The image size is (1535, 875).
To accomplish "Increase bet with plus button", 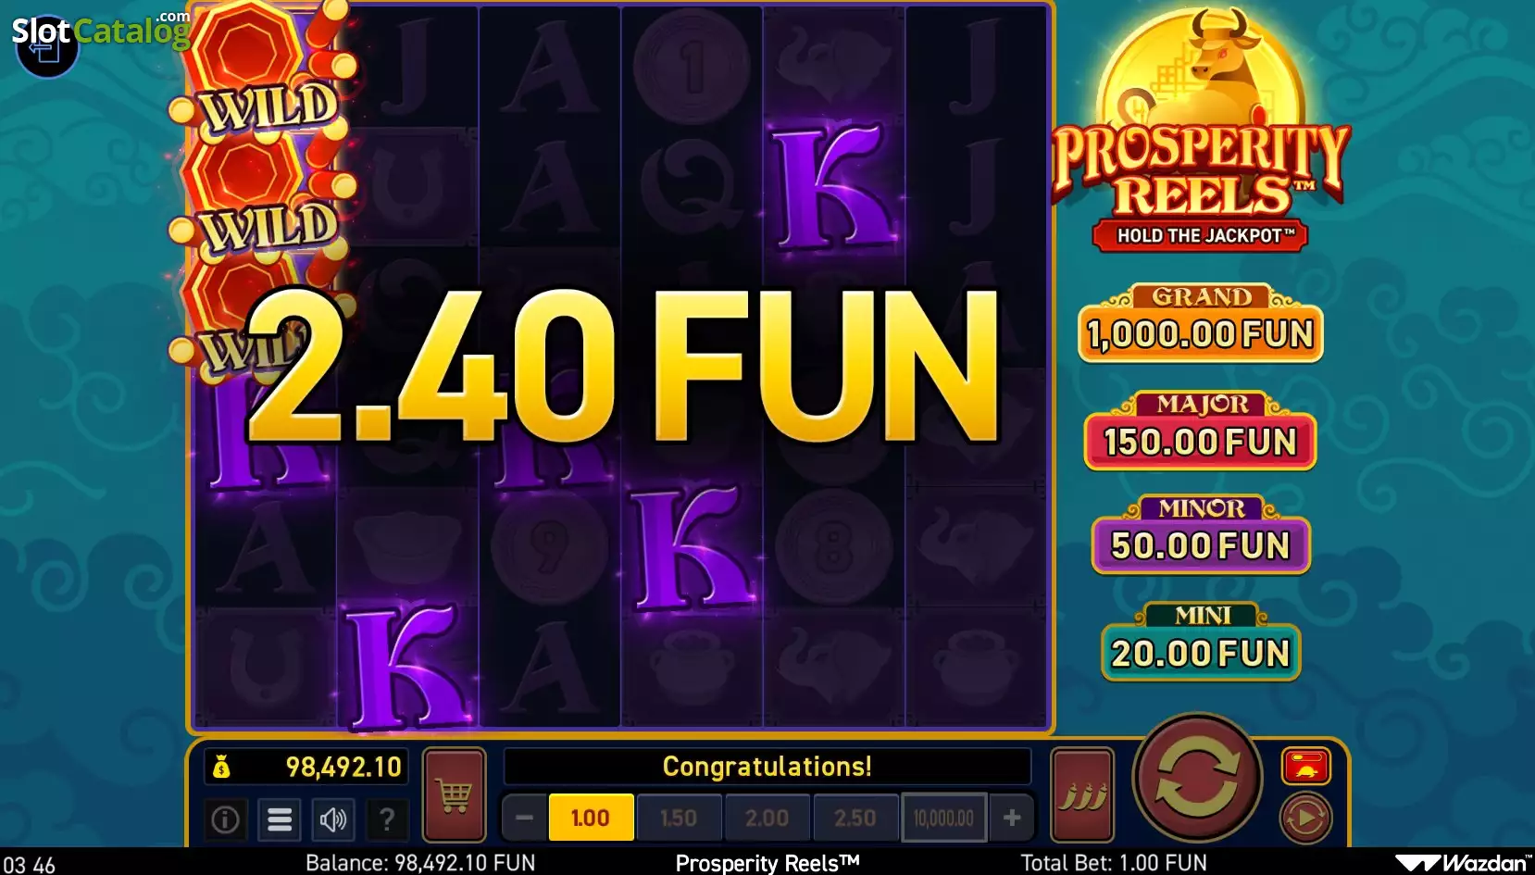I will (1012, 818).
